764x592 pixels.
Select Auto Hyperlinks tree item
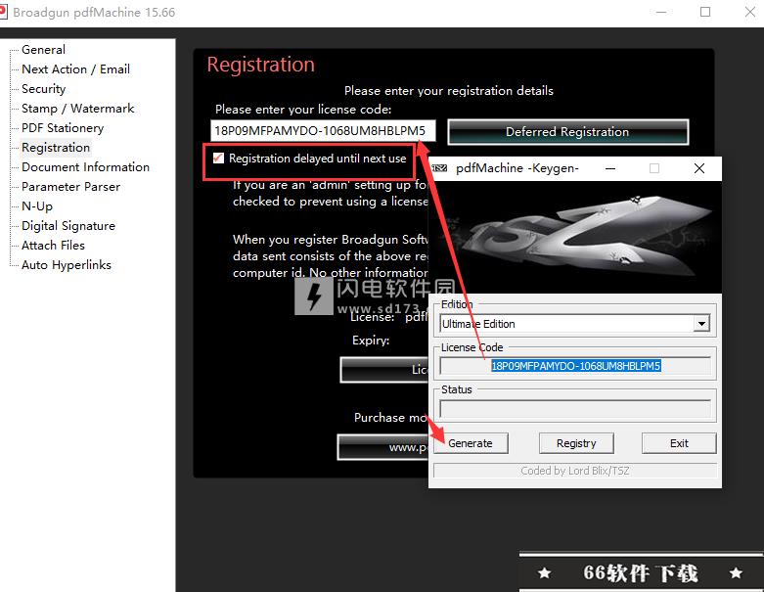click(x=67, y=264)
